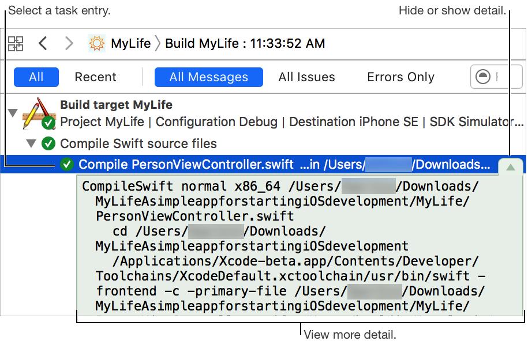
Task: Collapse the Build target MyLife section
Action: click(x=13, y=113)
